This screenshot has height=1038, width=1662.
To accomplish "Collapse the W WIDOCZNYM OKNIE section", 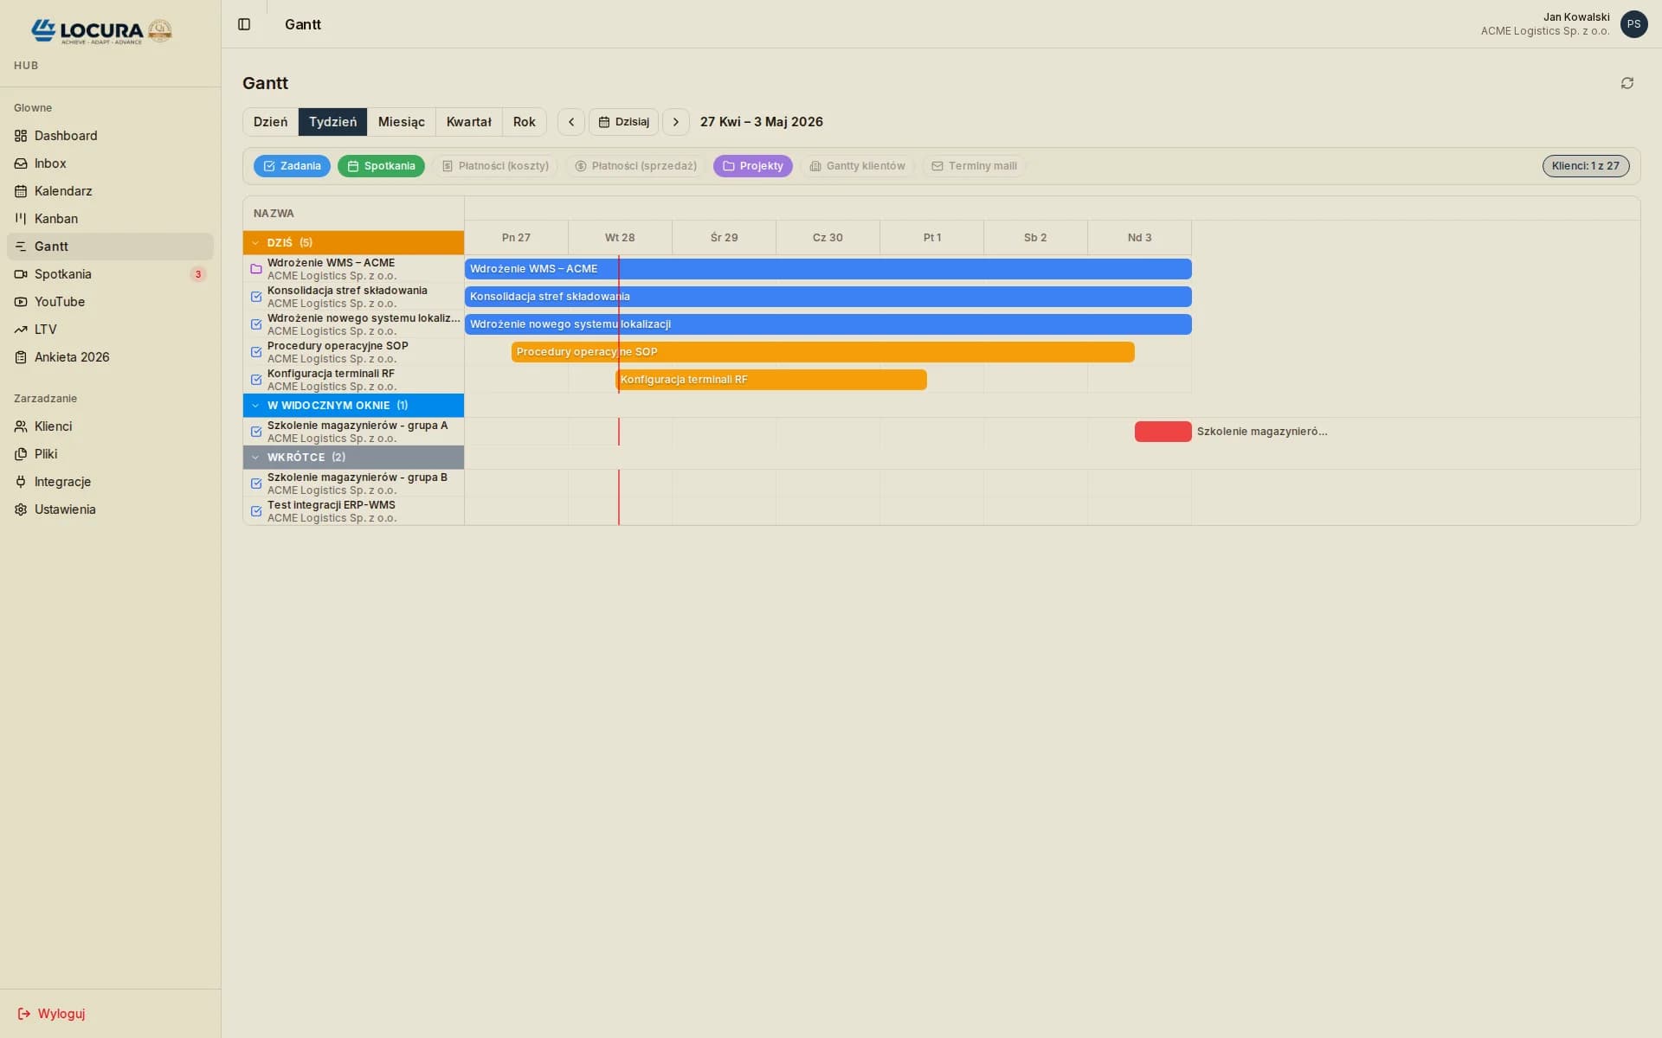I will 254,405.
